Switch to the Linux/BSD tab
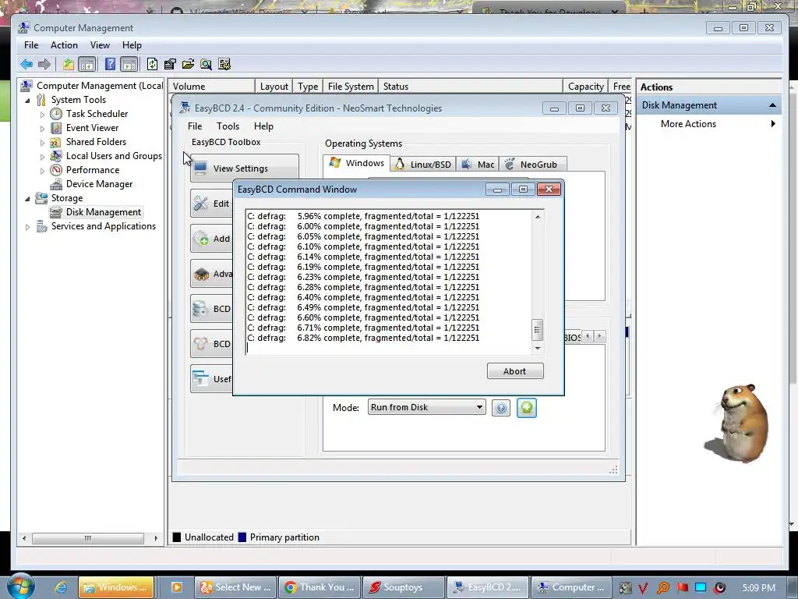Image resolution: width=798 pixels, height=599 pixels. click(x=423, y=165)
